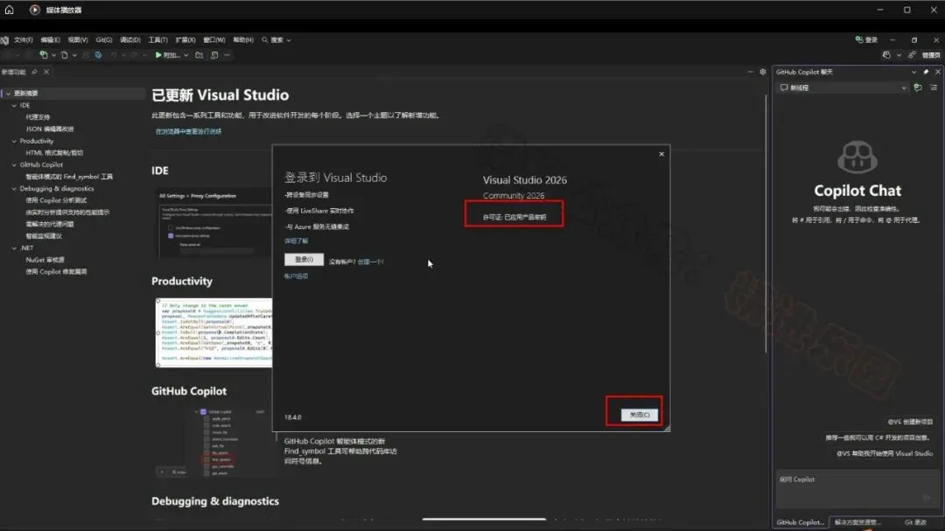Close the GitHub Copilot Chat panel
The width and height of the screenshot is (945, 531).
click(938, 72)
